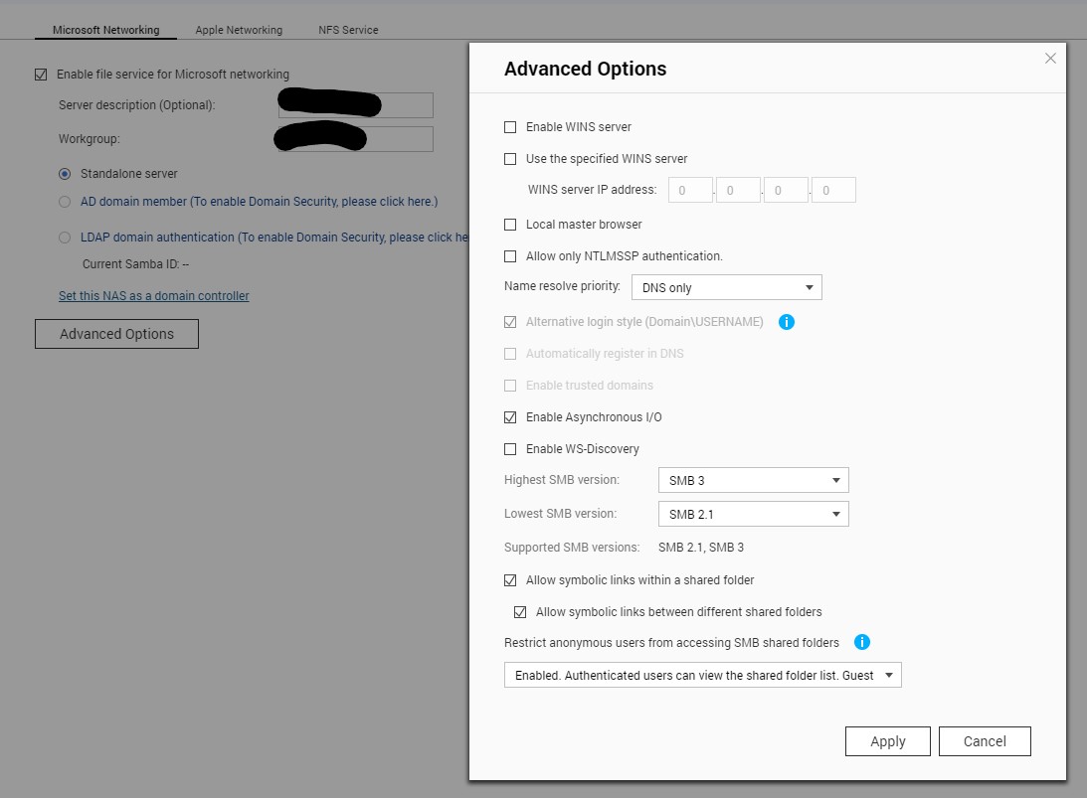Check Use the specified WINS server

(510, 159)
